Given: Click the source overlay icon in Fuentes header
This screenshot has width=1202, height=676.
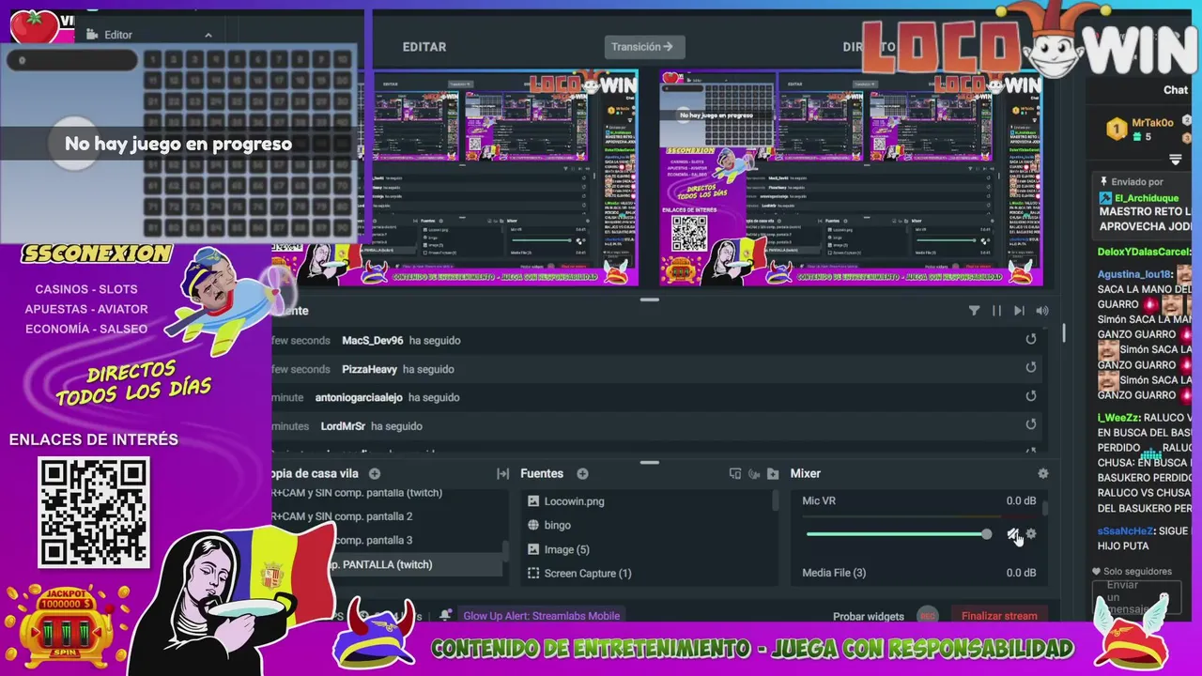Looking at the screenshot, I should coord(735,474).
